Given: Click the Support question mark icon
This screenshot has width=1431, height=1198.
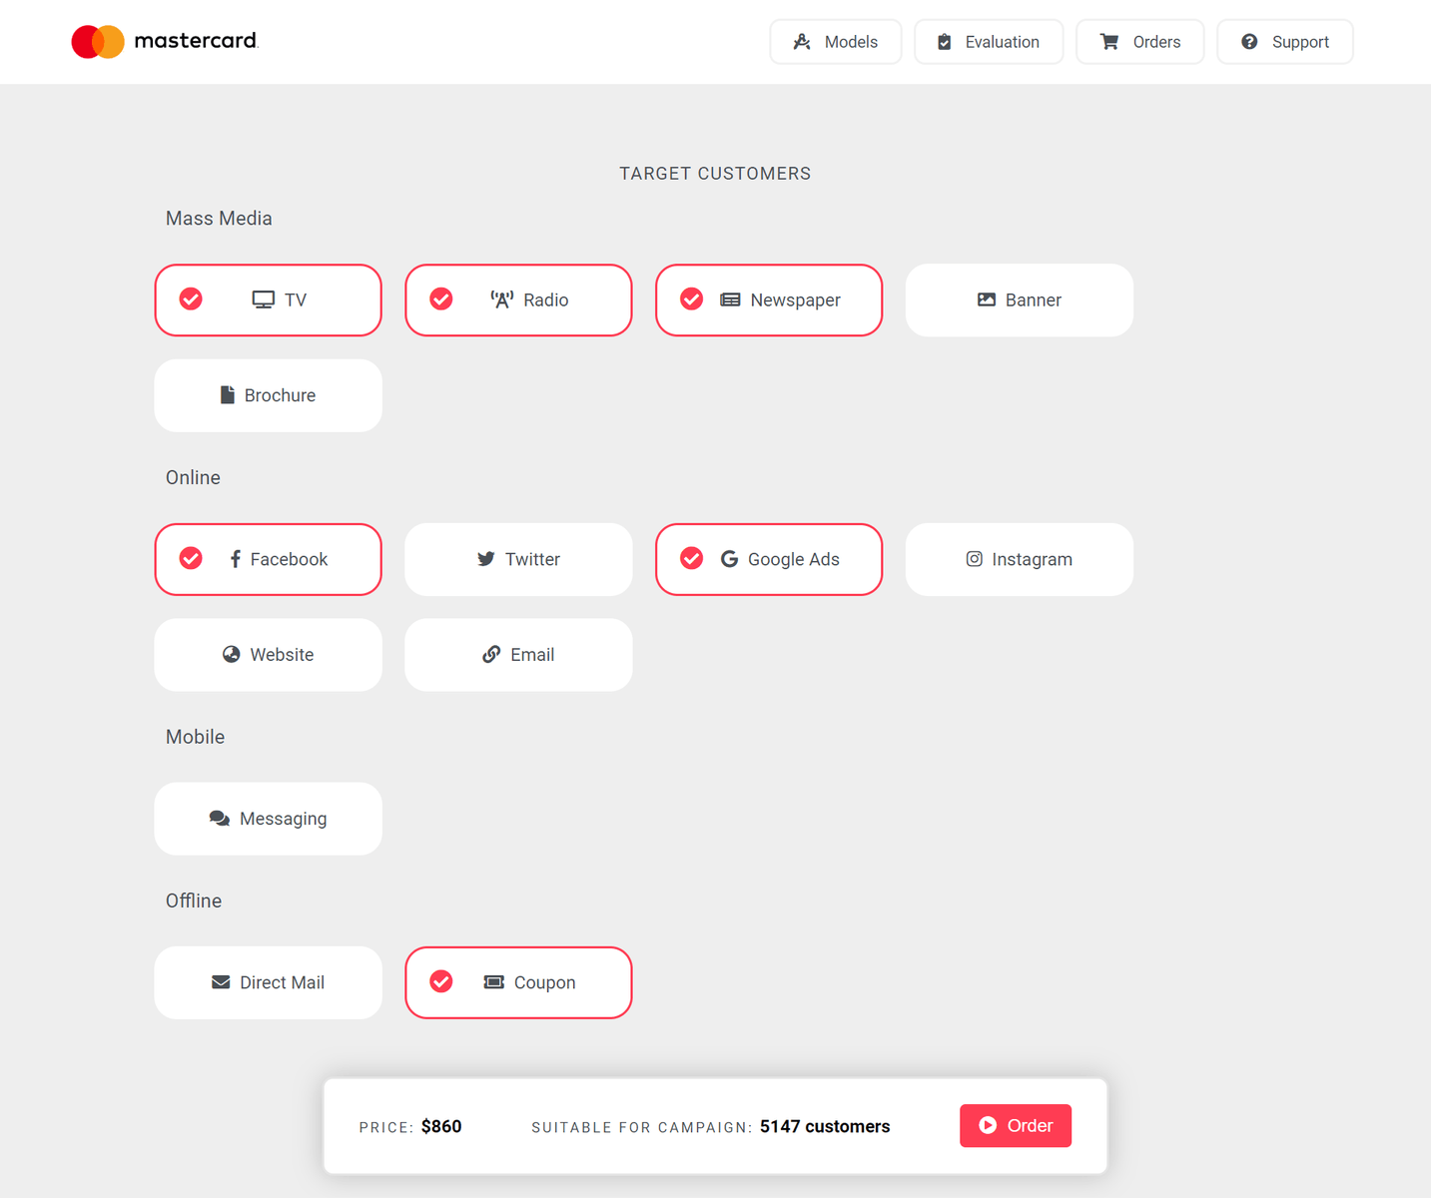Looking at the screenshot, I should tap(1249, 42).
